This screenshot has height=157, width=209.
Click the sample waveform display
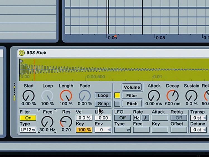(x=114, y=70)
